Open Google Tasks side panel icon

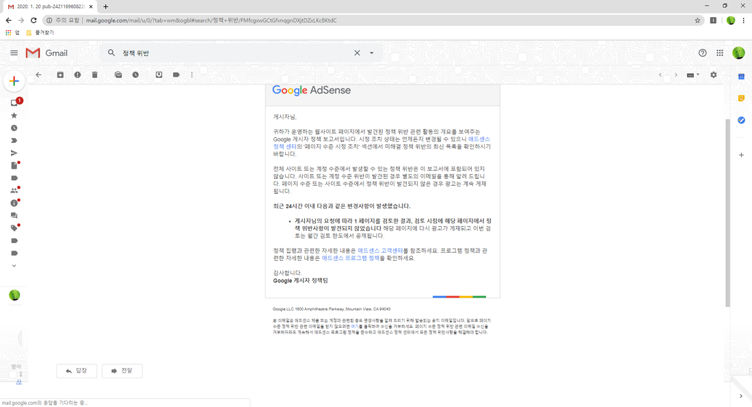click(x=741, y=120)
